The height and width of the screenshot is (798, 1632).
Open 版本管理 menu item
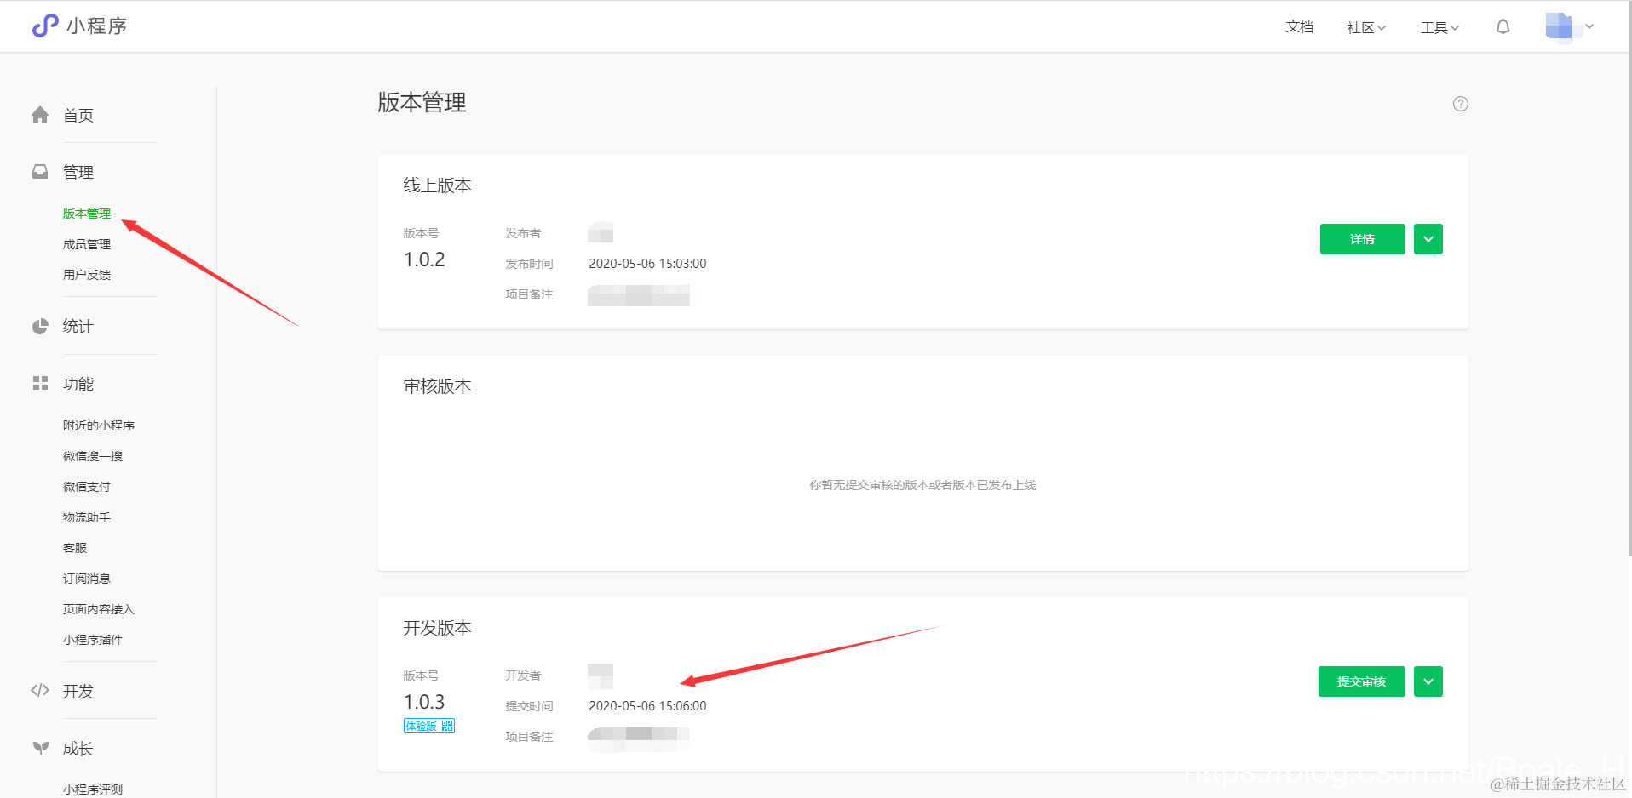87,214
